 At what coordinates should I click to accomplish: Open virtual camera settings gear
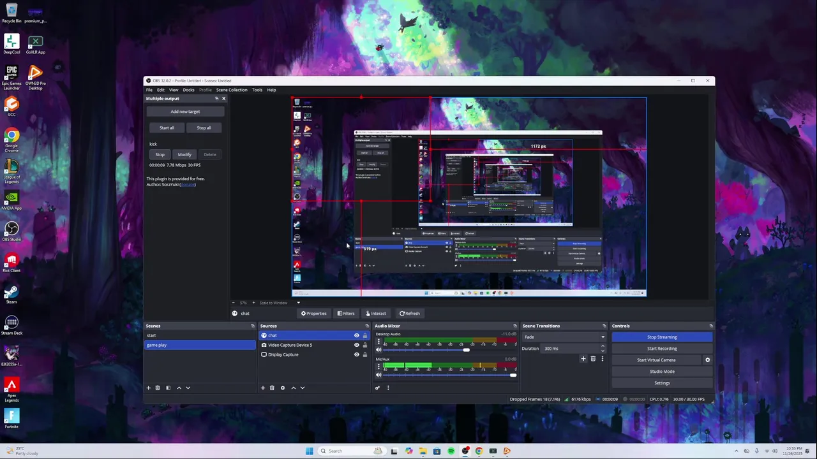pos(707,360)
